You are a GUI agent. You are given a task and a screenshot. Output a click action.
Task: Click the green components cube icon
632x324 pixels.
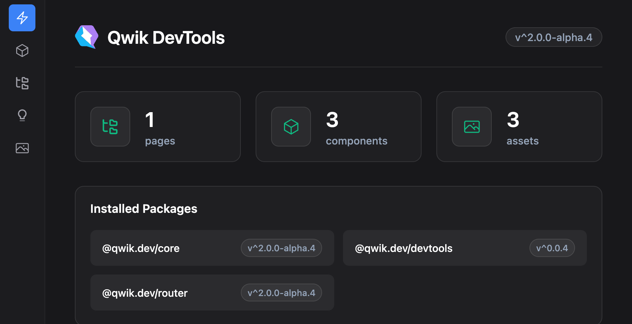(291, 127)
